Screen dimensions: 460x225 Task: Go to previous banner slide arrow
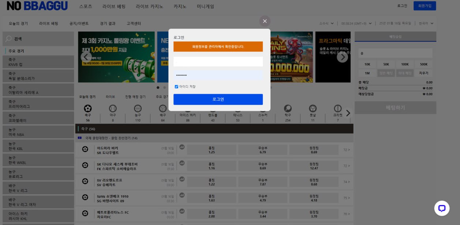coord(86,57)
